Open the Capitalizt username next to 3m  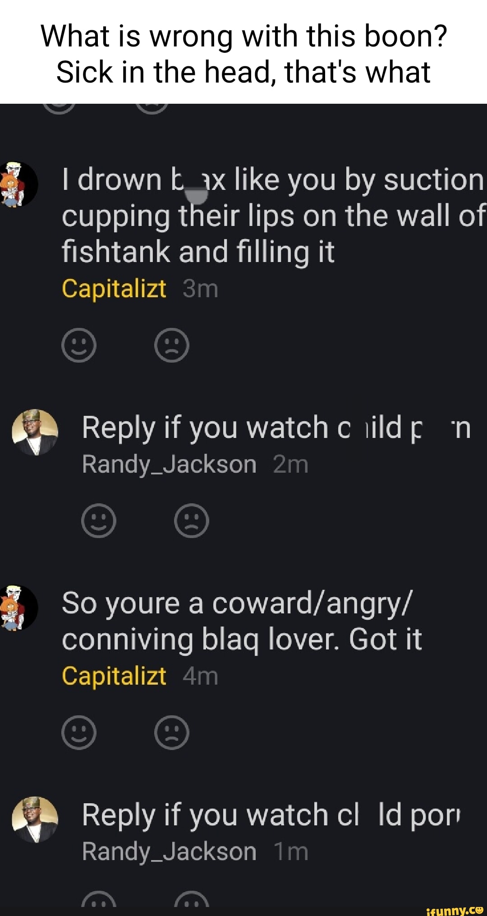click(x=114, y=289)
